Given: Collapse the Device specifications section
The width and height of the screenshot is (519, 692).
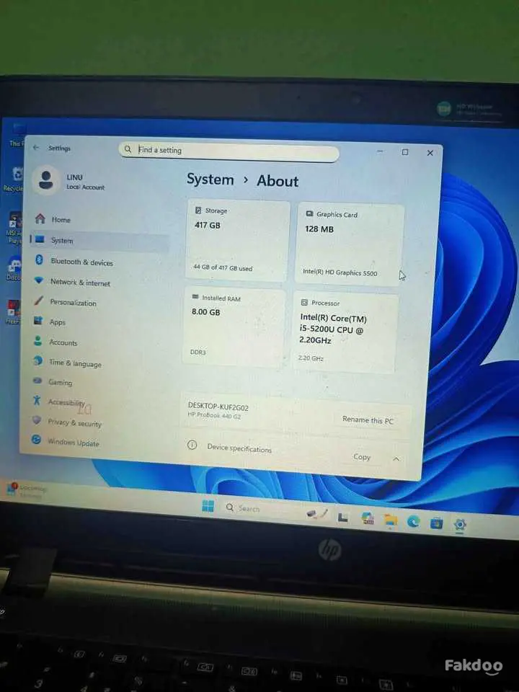Looking at the screenshot, I should (396, 459).
